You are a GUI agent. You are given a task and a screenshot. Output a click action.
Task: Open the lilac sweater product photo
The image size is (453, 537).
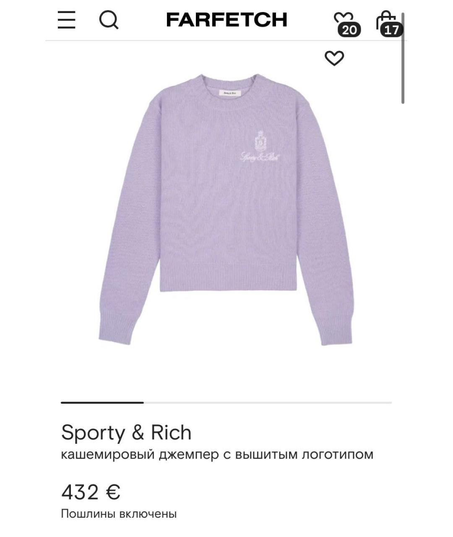click(x=226, y=209)
